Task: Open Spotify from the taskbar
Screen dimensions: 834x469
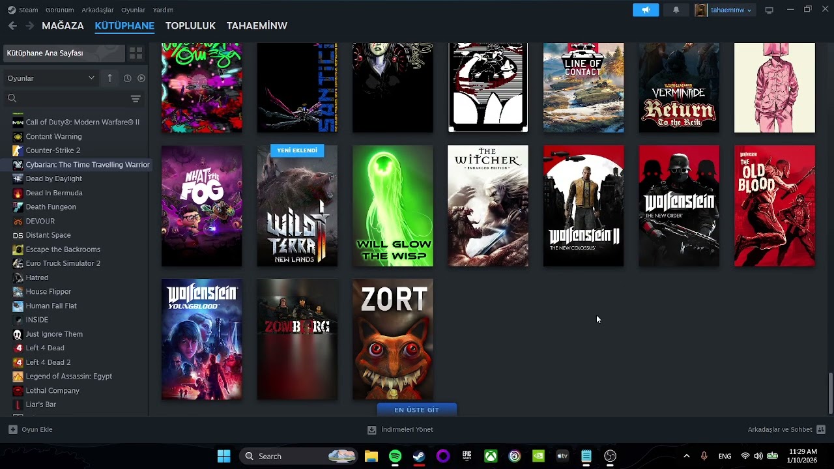Action: click(x=395, y=456)
